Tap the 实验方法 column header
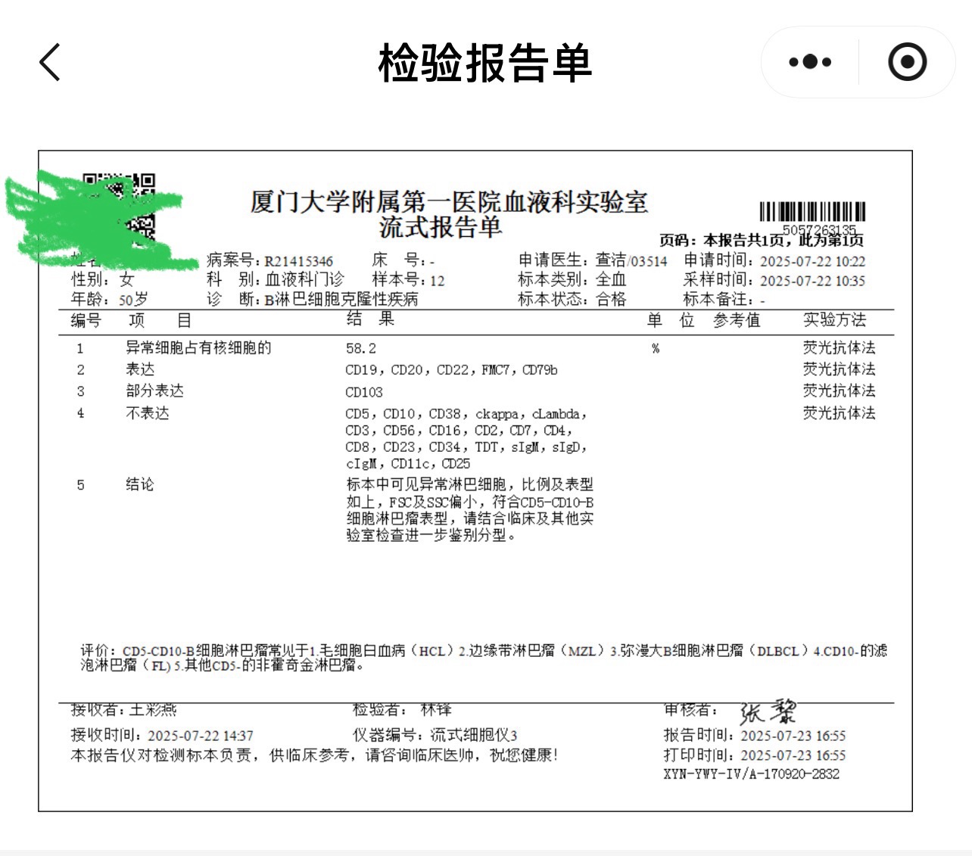Image resolution: width=972 pixels, height=856 pixels. [x=834, y=320]
